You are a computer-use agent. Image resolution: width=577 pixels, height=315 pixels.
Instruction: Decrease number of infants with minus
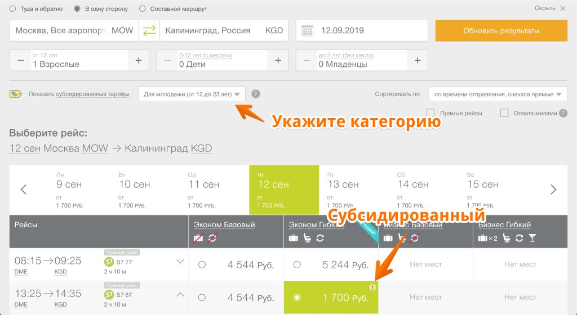307,60
